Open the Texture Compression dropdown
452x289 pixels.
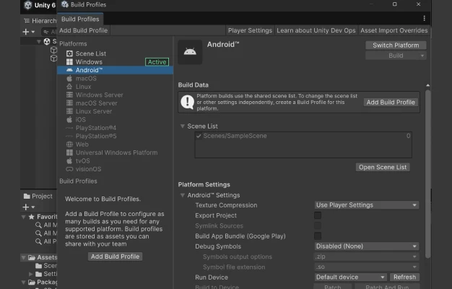367,205
